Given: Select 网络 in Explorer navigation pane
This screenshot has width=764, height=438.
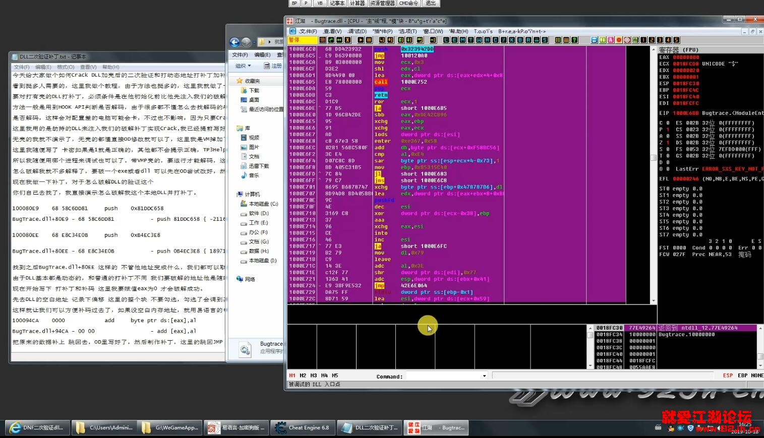Looking at the screenshot, I should pos(246,279).
